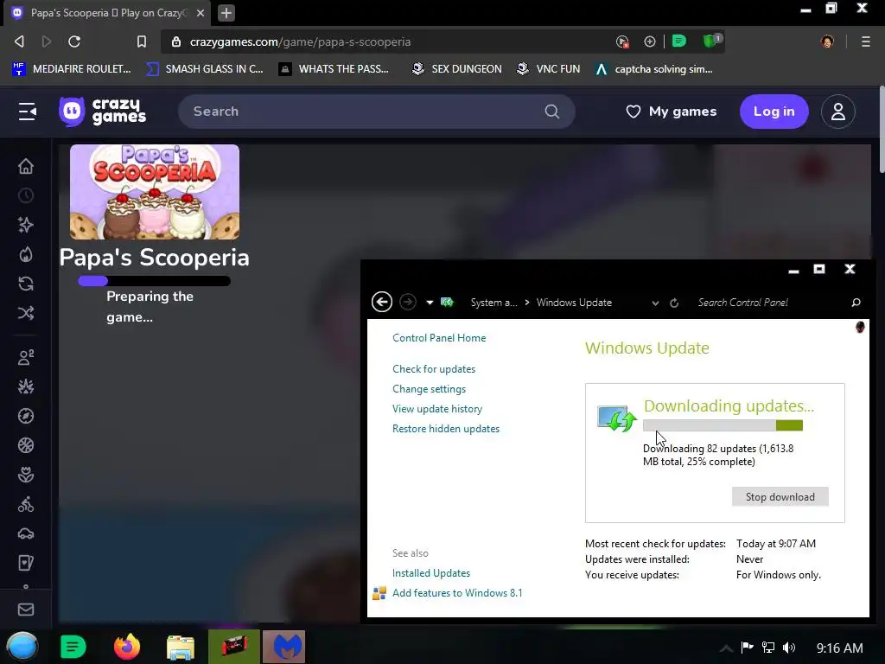Open the captcha solving sim bookmark
The height and width of the screenshot is (664, 885).
click(x=653, y=69)
